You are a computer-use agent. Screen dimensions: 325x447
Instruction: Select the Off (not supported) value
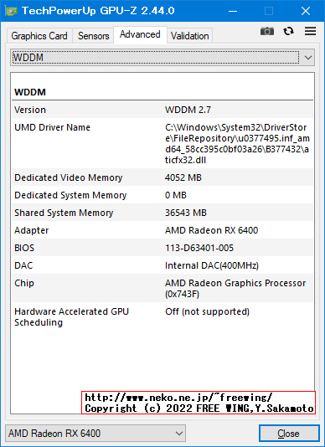pyautogui.click(x=207, y=311)
